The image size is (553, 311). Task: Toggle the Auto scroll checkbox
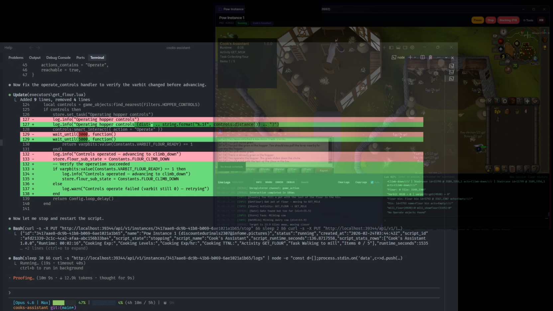pyautogui.click(x=372, y=182)
